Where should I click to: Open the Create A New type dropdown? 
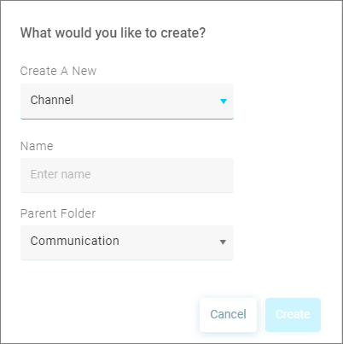[x=127, y=102]
